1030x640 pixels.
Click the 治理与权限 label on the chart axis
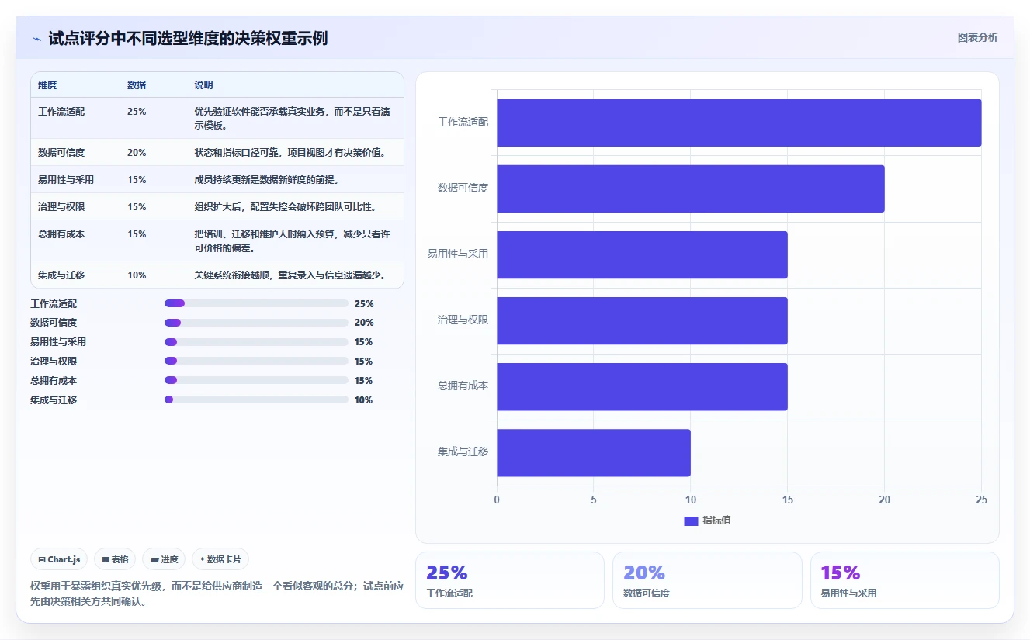(x=463, y=320)
